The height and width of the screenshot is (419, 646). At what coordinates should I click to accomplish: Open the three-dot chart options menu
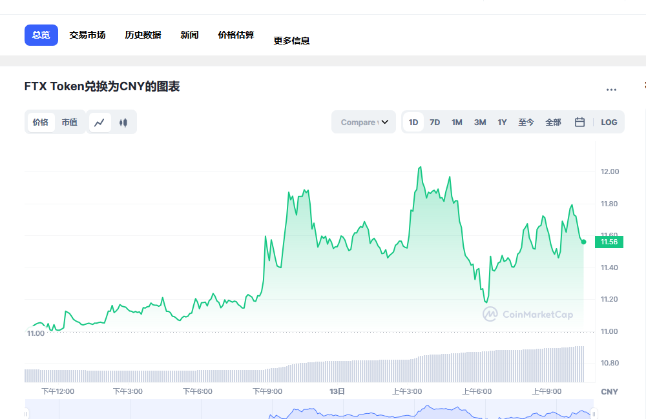click(611, 90)
